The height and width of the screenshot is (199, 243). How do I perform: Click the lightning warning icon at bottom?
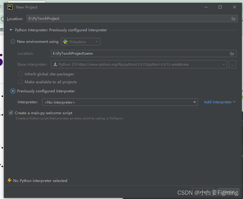tap(9, 180)
